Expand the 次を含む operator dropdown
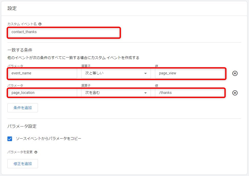Viewport: 249px width, 176px height. [x=116, y=93]
